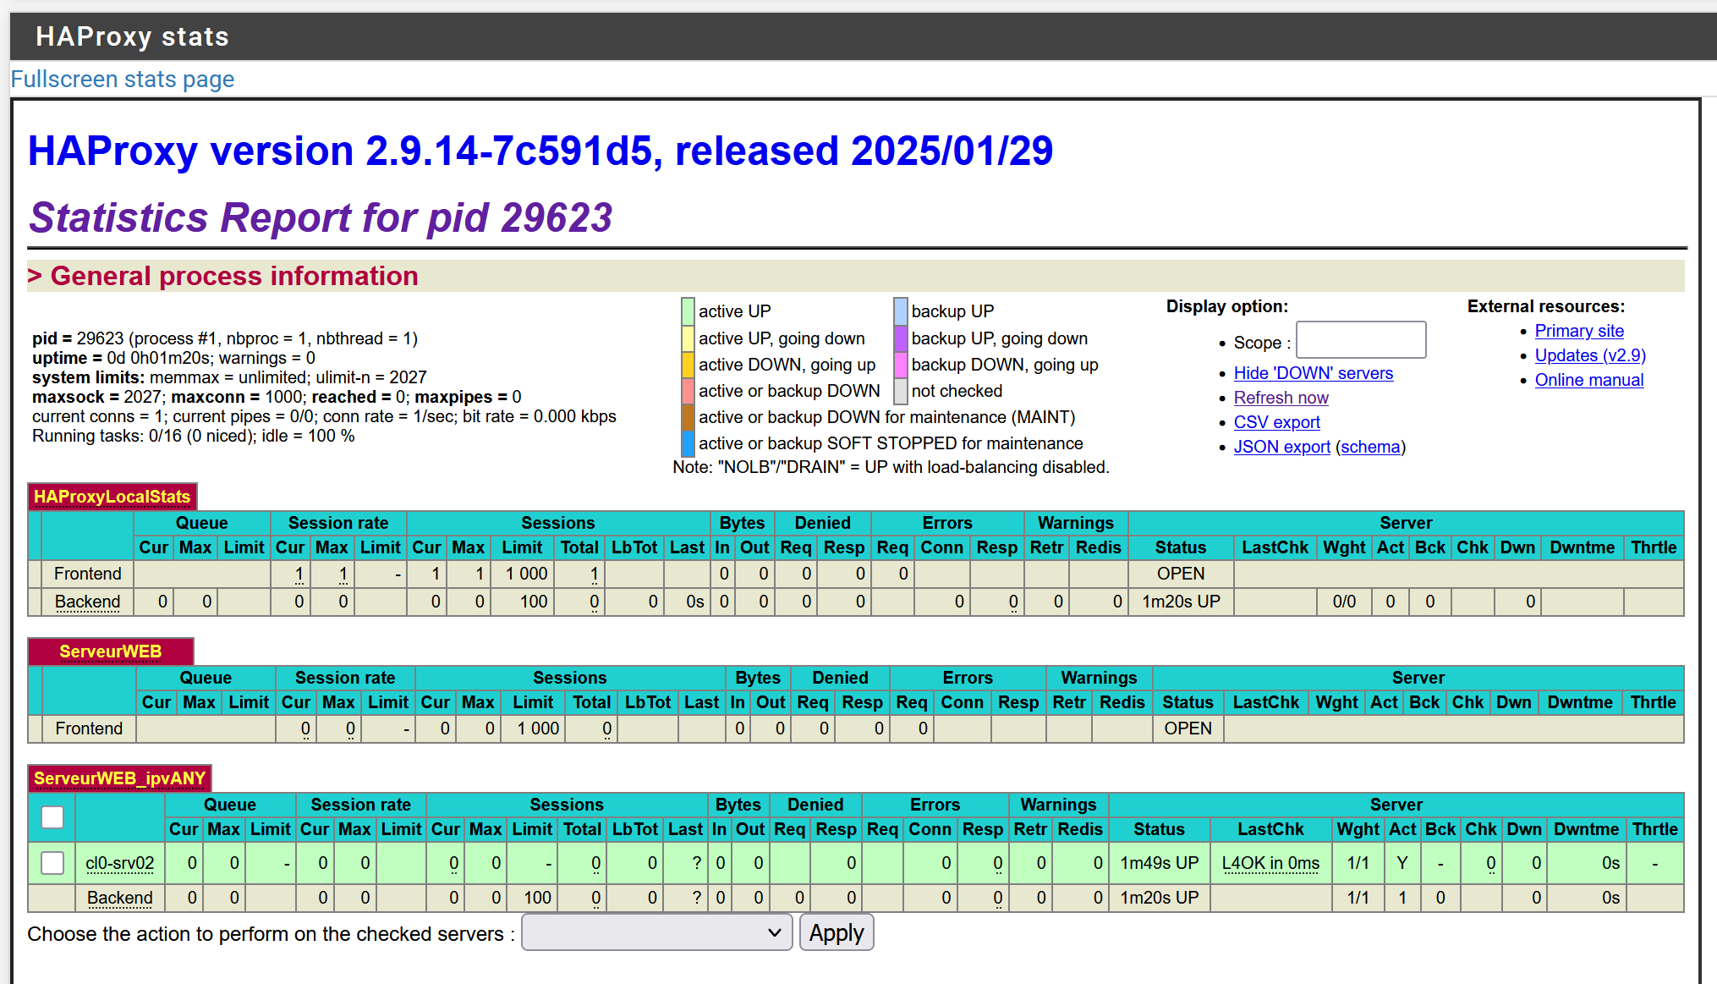Open the Fullscreen stats page link
Viewport: 1717px width, 984px height.
123,80
